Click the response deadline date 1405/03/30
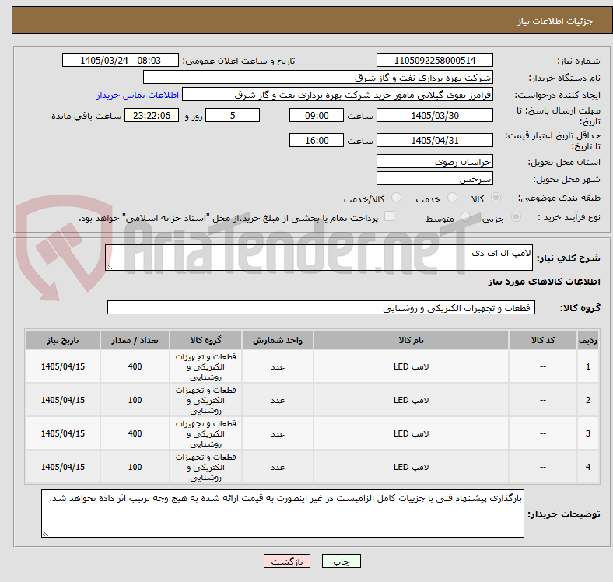Screen dimensions: 613x582 [434, 115]
